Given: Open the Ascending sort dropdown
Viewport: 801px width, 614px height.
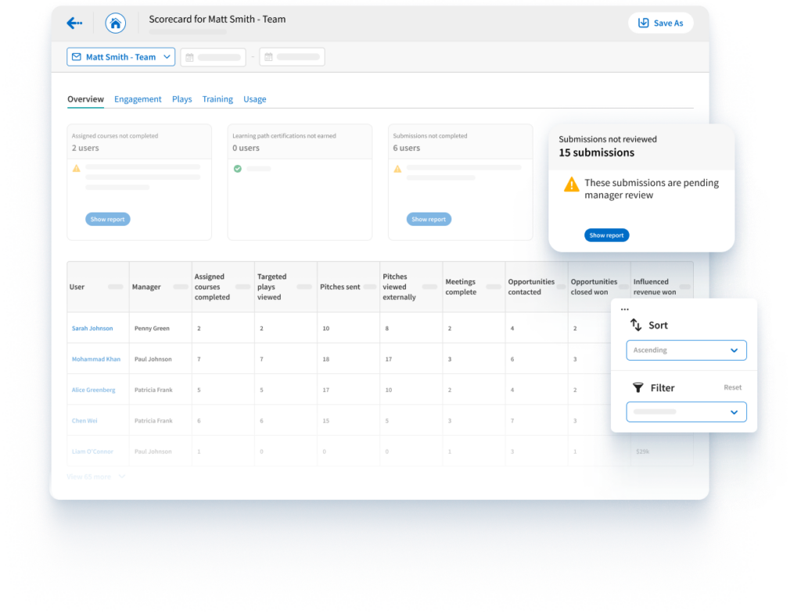Looking at the screenshot, I should pos(686,350).
